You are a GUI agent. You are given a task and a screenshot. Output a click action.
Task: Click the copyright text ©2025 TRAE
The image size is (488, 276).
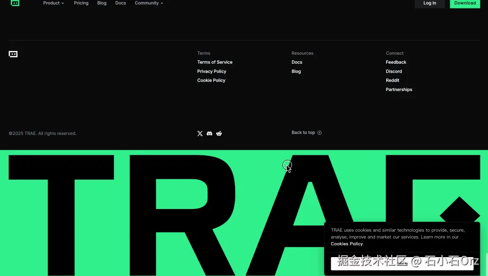[43, 134]
